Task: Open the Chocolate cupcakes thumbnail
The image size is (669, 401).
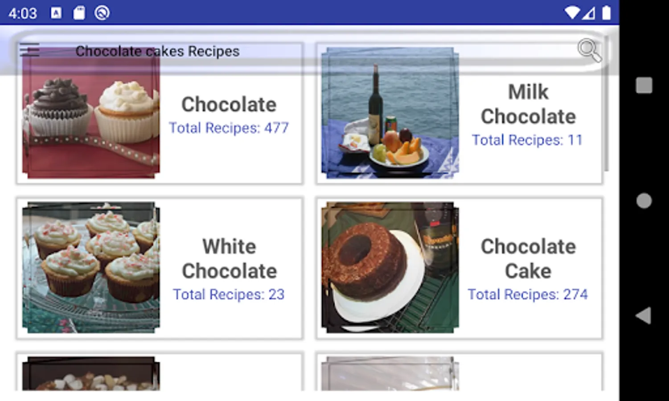Action: [x=91, y=113]
